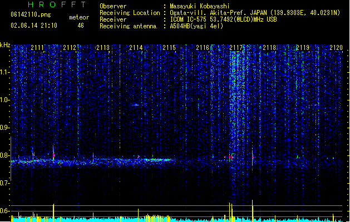The height and width of the screenshot is (222, 350).
Task: Click the 1.0 kHz axis tick label
Action: pos(4,100)
